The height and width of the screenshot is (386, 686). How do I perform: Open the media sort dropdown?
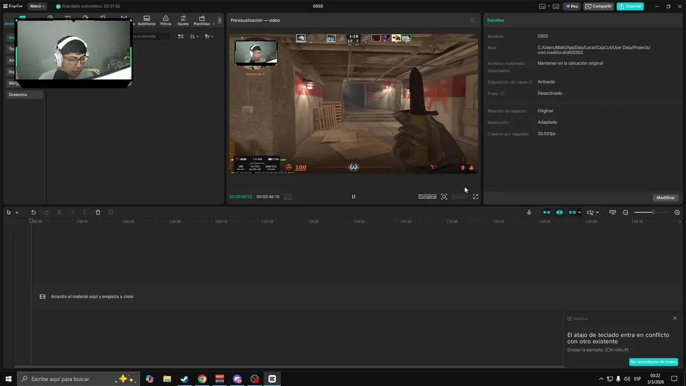click(194, 36)
